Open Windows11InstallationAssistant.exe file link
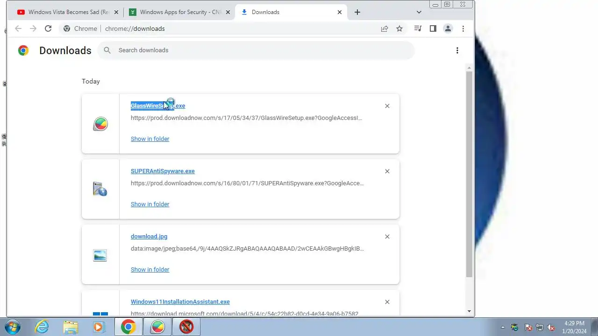The height and width of the screenshot is (336, 598). click(x=180, y=302)
